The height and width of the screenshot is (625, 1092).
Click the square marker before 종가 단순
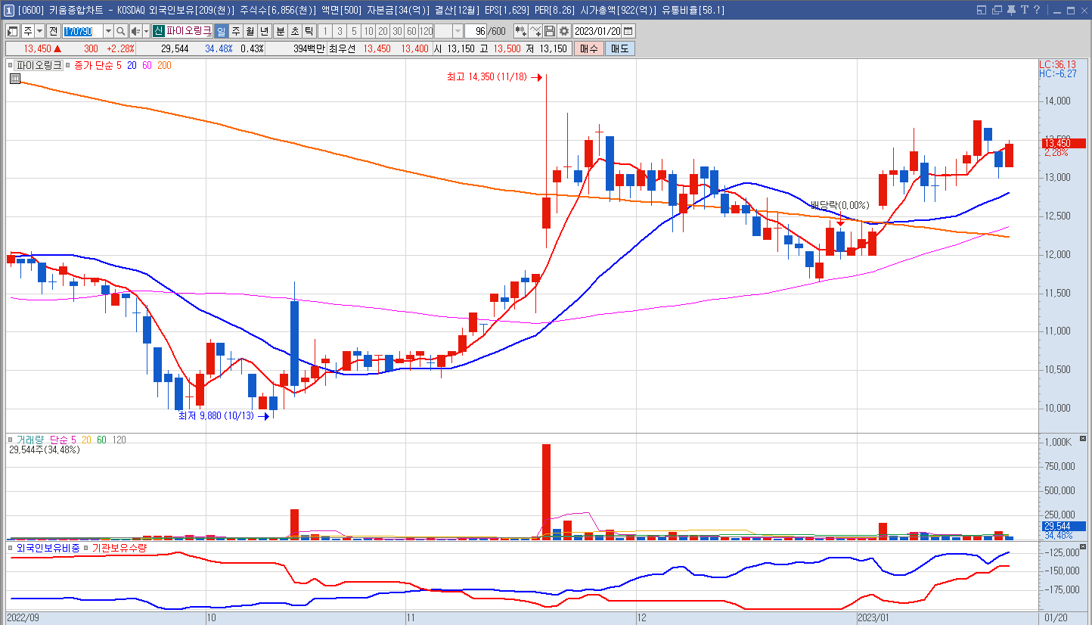(68, 66)
